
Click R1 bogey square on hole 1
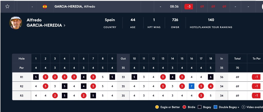pyautogui.click(x=36, y=77)
